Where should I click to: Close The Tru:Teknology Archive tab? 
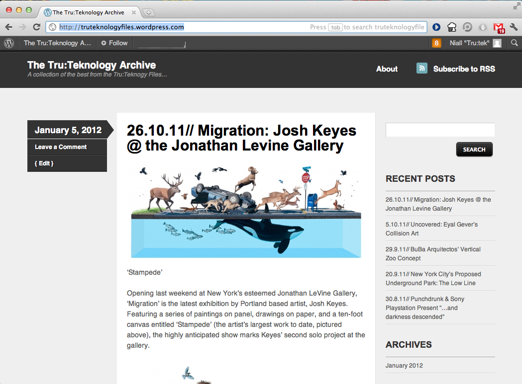coord(133,12)
